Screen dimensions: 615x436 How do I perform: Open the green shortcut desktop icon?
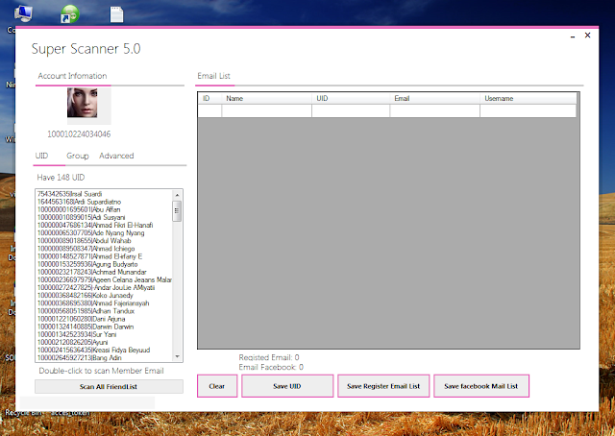tap(70, 14)
